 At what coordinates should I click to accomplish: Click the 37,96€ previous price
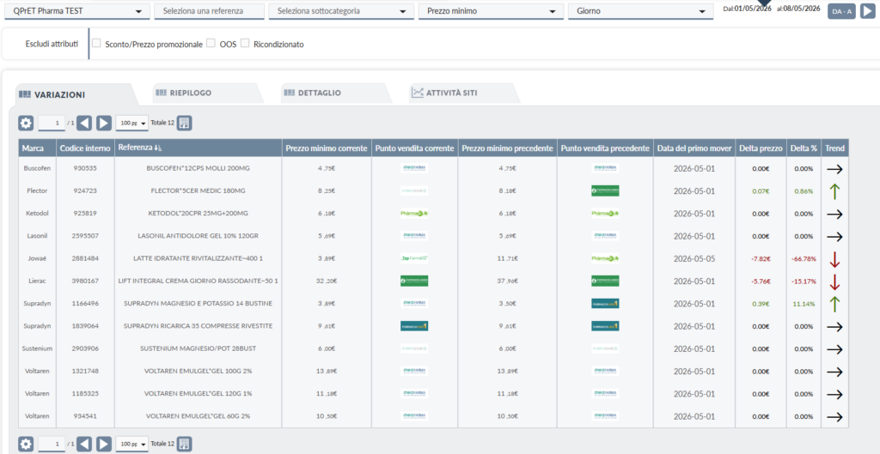(507, 281)
